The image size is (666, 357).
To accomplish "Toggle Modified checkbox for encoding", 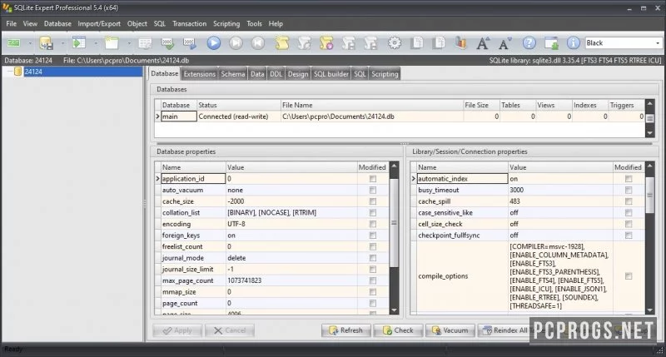I will (x=372, y=224).
